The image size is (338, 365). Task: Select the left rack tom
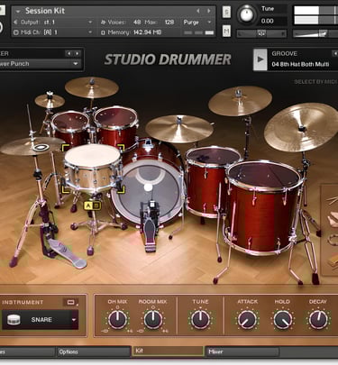click(x=70, y=128)
